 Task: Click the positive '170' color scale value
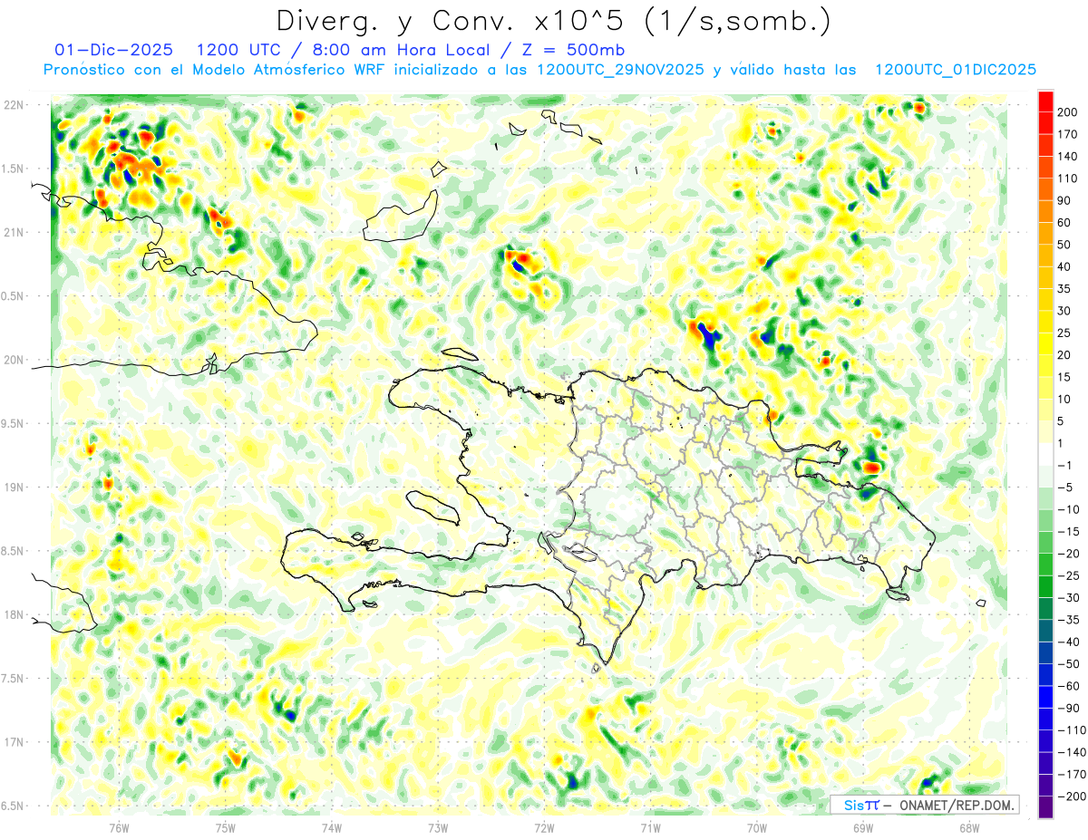[x=1068, y=134]
